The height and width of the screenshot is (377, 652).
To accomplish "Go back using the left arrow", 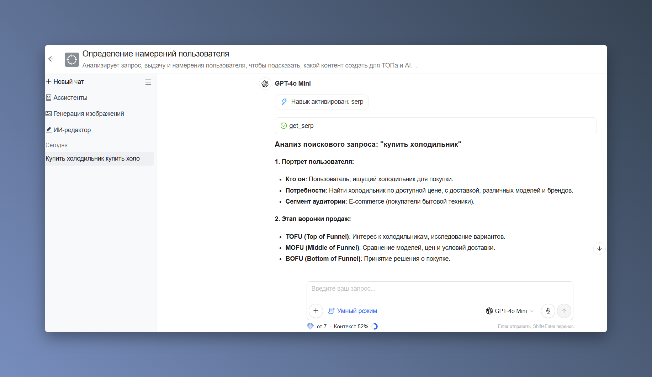I will click(51, 59).
